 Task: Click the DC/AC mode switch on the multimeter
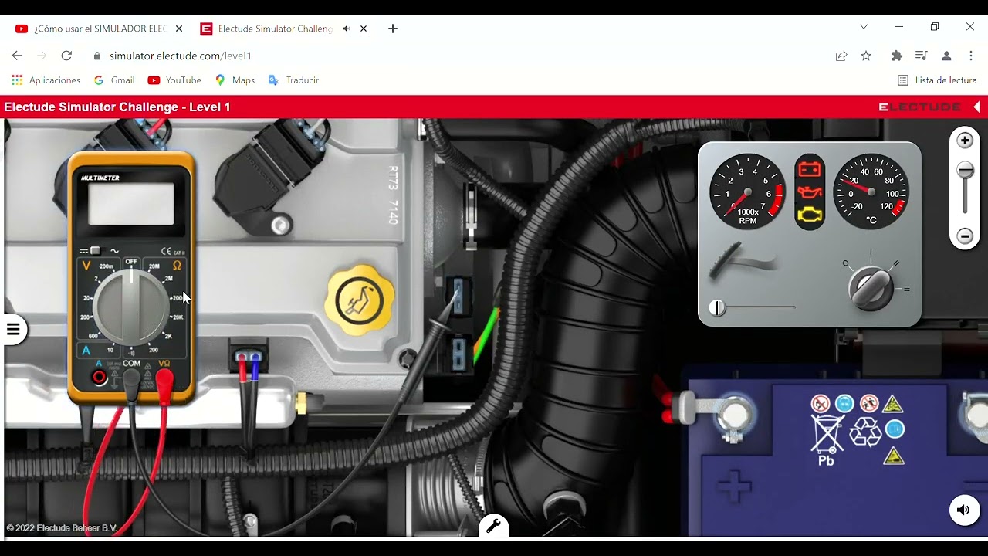click(95, 251)
